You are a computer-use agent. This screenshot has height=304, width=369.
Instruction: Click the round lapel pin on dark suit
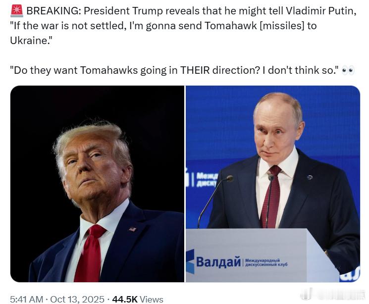(x=310, y=177)
